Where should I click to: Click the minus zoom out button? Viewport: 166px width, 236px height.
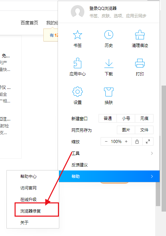pos(106,142)
